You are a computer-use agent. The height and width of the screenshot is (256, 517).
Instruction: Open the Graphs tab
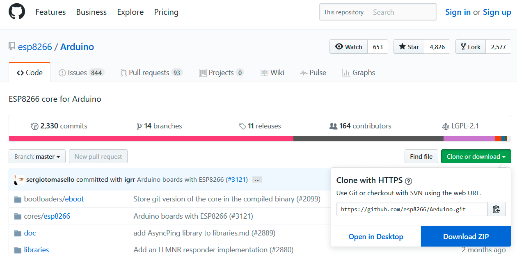tap(359, 73)
